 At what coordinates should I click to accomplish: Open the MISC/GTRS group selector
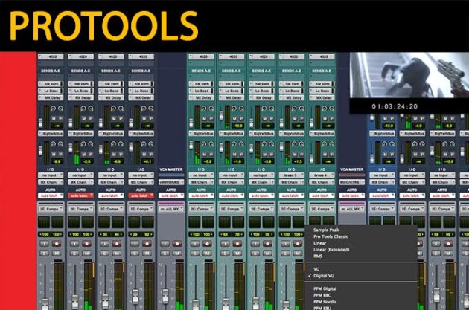pos(351,182)
